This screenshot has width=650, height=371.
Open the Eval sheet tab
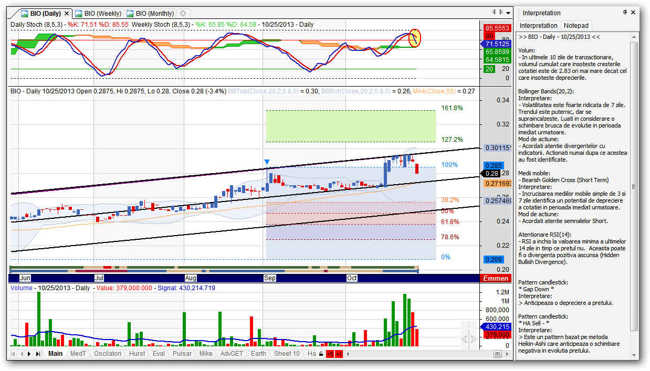coord(159,354)
